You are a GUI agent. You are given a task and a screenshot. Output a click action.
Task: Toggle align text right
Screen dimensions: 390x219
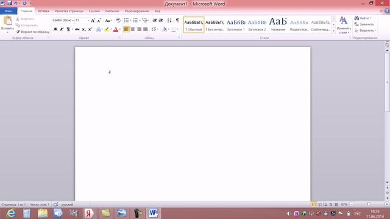pos(139,29)
